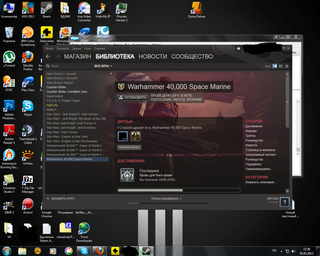Click Skype icon in the taskbar
Viewport: 320px width, 256px height.
point(84,251)
